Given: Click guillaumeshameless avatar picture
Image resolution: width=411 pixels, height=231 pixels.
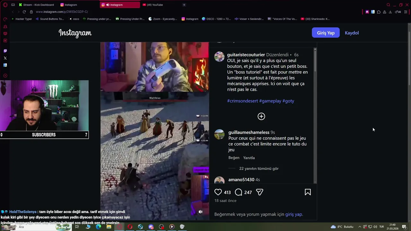Looking at the screenshot, I should pyautogui.click(x=219, y=134).
